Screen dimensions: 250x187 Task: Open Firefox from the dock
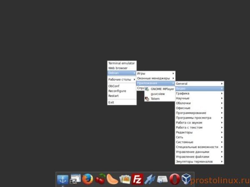[87, 179]
